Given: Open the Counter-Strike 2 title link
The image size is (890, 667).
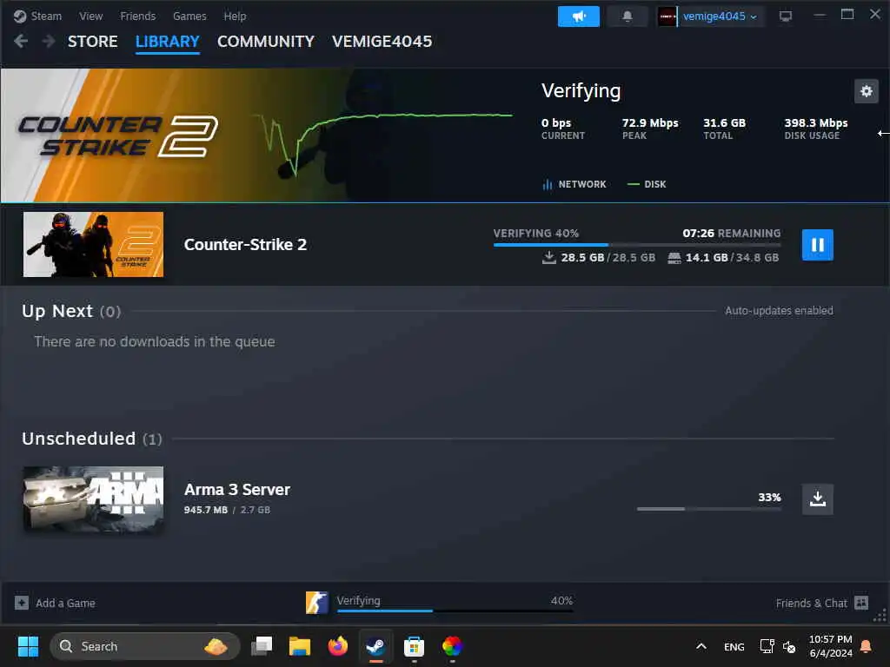Looking at the screenshot, I should (245, 244).
